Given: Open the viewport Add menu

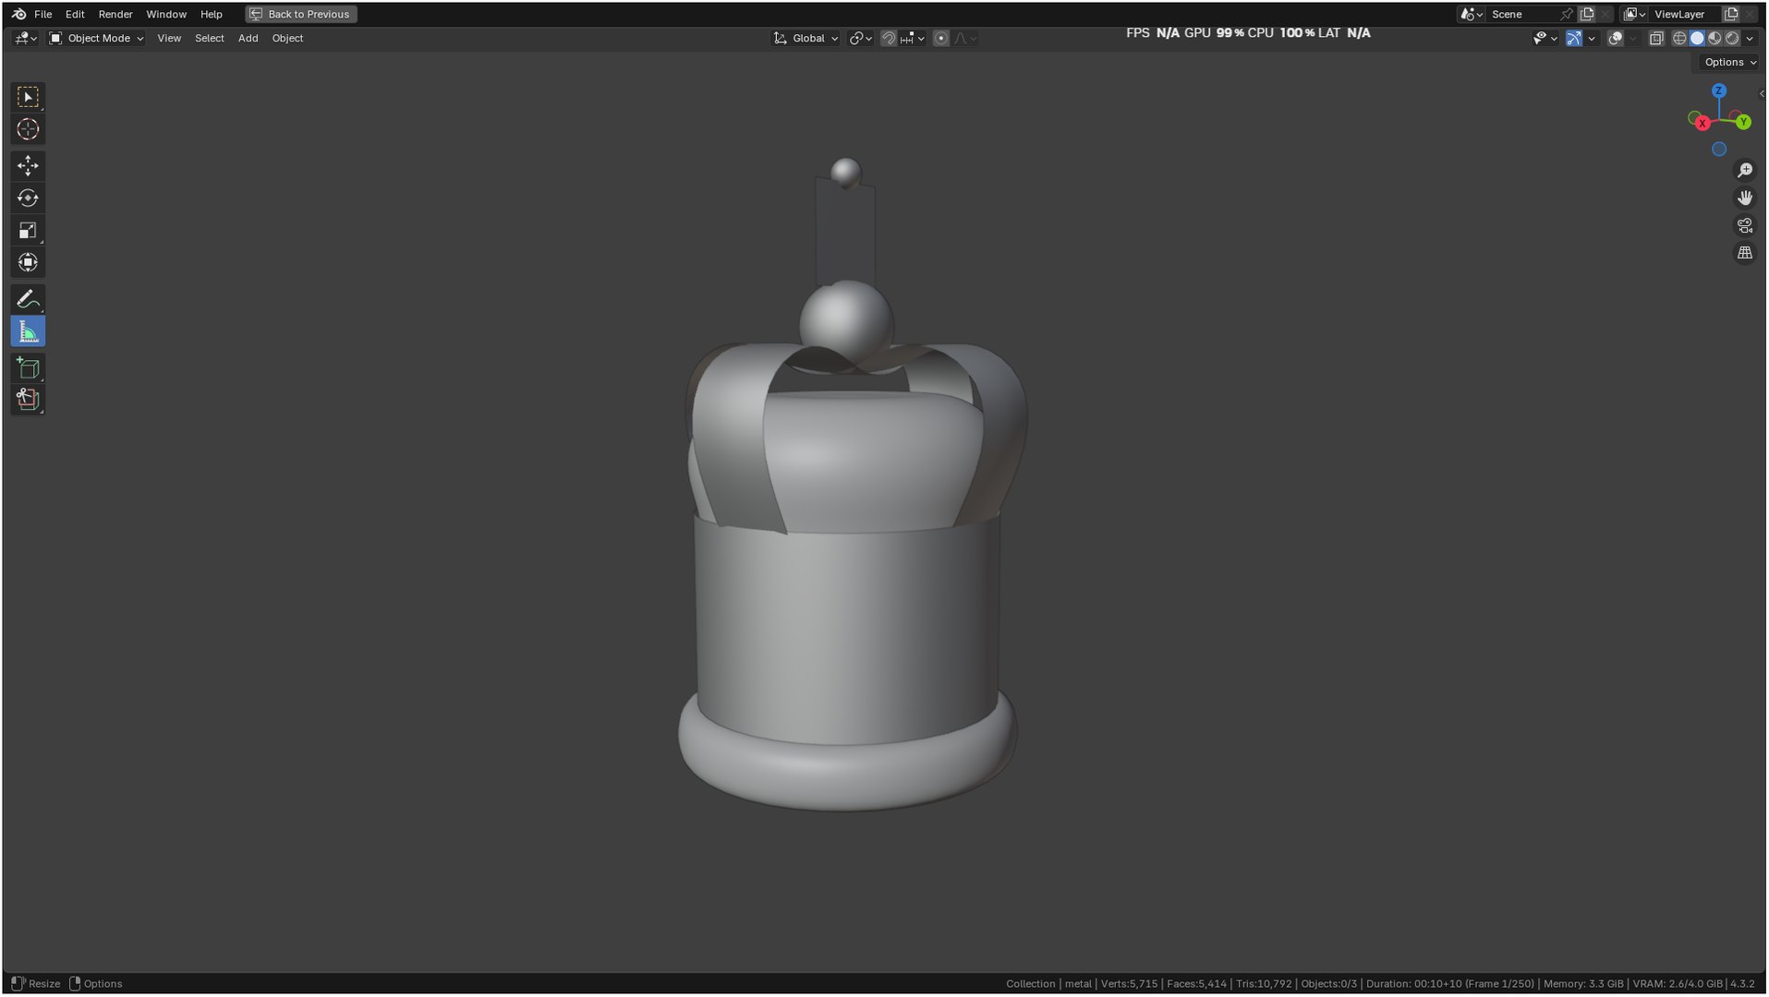Looking at the screenshot, I should coord(248,38).
